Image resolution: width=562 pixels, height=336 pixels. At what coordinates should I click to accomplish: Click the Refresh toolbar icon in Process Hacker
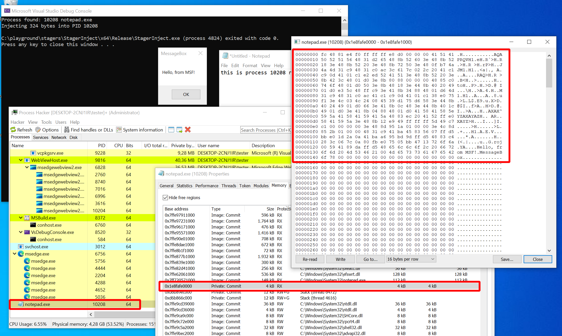[13, 130]
